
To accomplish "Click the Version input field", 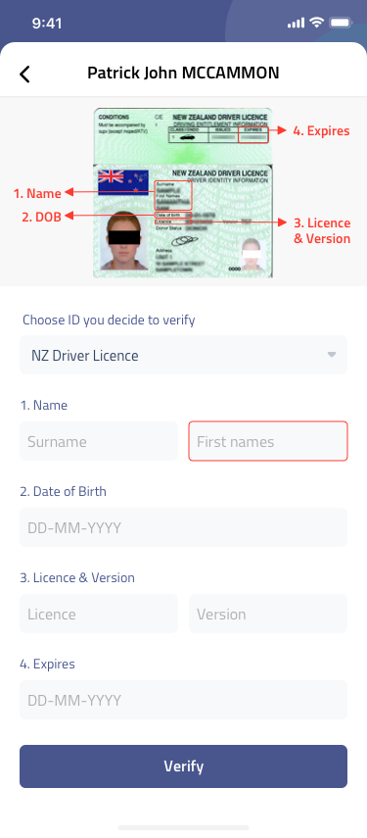I will (x=268, y=614).
